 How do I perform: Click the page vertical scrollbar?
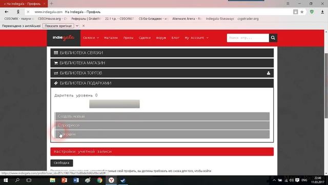(326, 86)
